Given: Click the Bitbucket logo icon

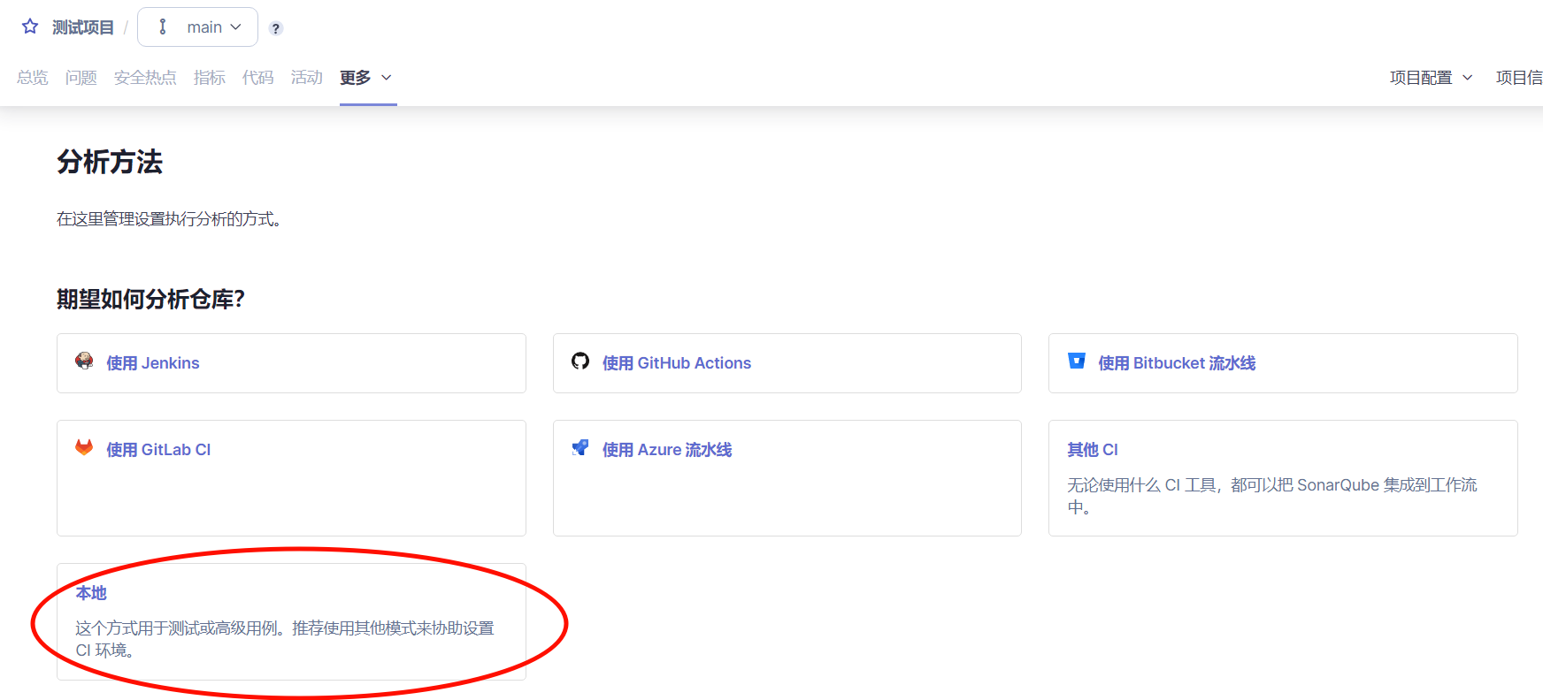Looking at the screenshot, I should (1077, 361).
